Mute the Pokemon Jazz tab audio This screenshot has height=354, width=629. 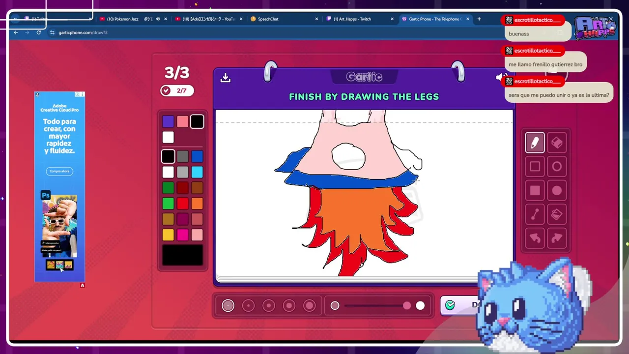point(158,19)
